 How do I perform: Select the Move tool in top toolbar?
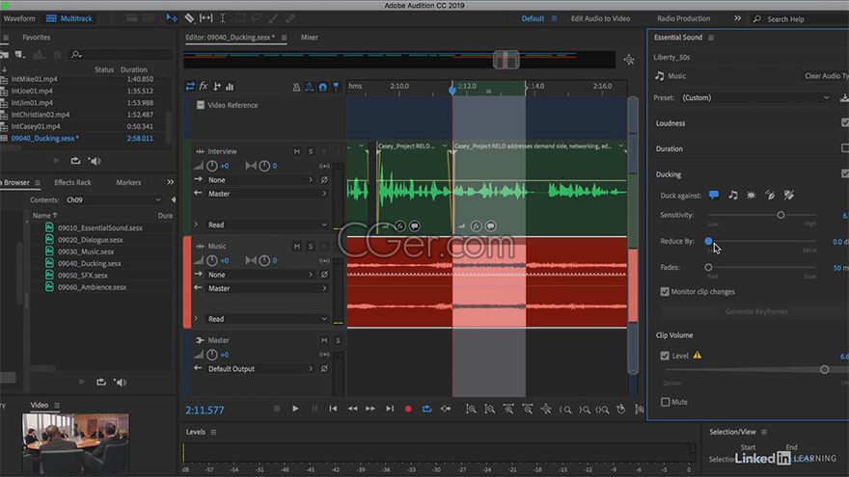(x=172, y=18)
